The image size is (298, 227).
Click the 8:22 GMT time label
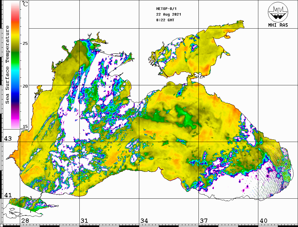(x=165, y=20)
